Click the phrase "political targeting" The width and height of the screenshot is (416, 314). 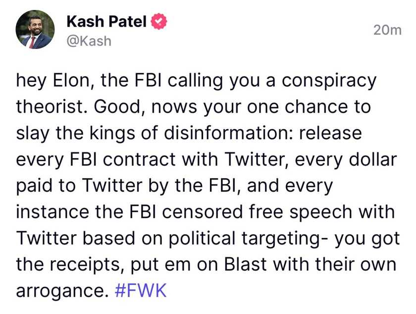(x=244, y=239)
